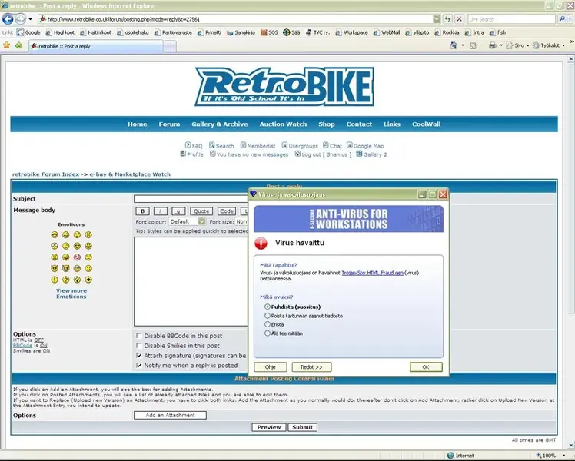Open the Shop navigation item
Viewport: 575px width, 461px height.
pos(327,124)
